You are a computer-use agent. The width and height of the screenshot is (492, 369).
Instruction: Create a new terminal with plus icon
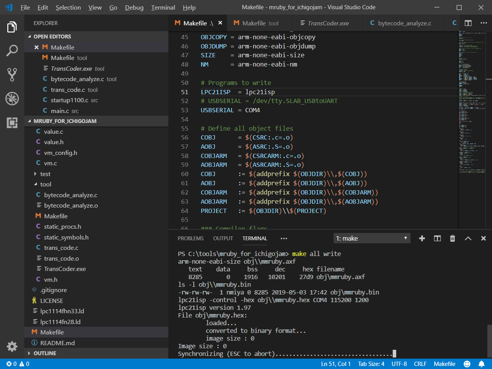(x=422, y=238)
